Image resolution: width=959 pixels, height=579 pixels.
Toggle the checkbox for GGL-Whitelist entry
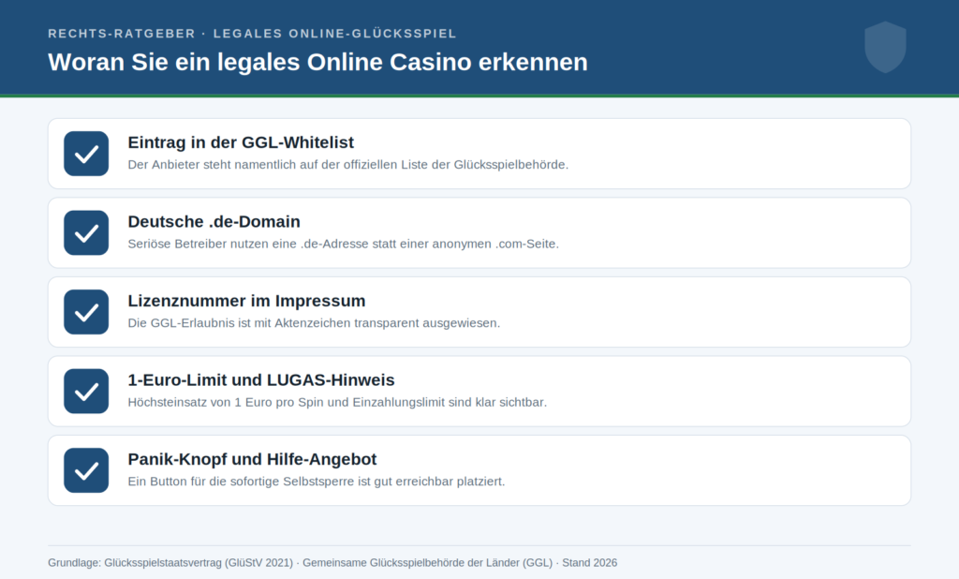86,154
